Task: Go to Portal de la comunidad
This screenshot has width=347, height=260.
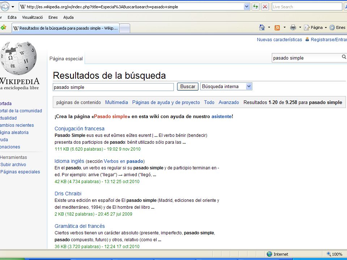Action: [21, 111]
